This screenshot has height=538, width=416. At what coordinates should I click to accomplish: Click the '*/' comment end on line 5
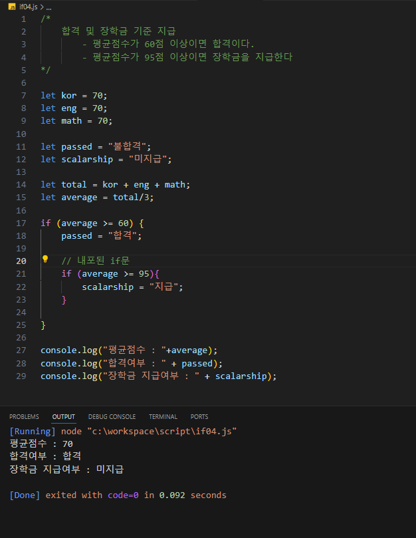coord(46,70)
